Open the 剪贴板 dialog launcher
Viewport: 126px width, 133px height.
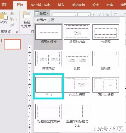[17, 33]
